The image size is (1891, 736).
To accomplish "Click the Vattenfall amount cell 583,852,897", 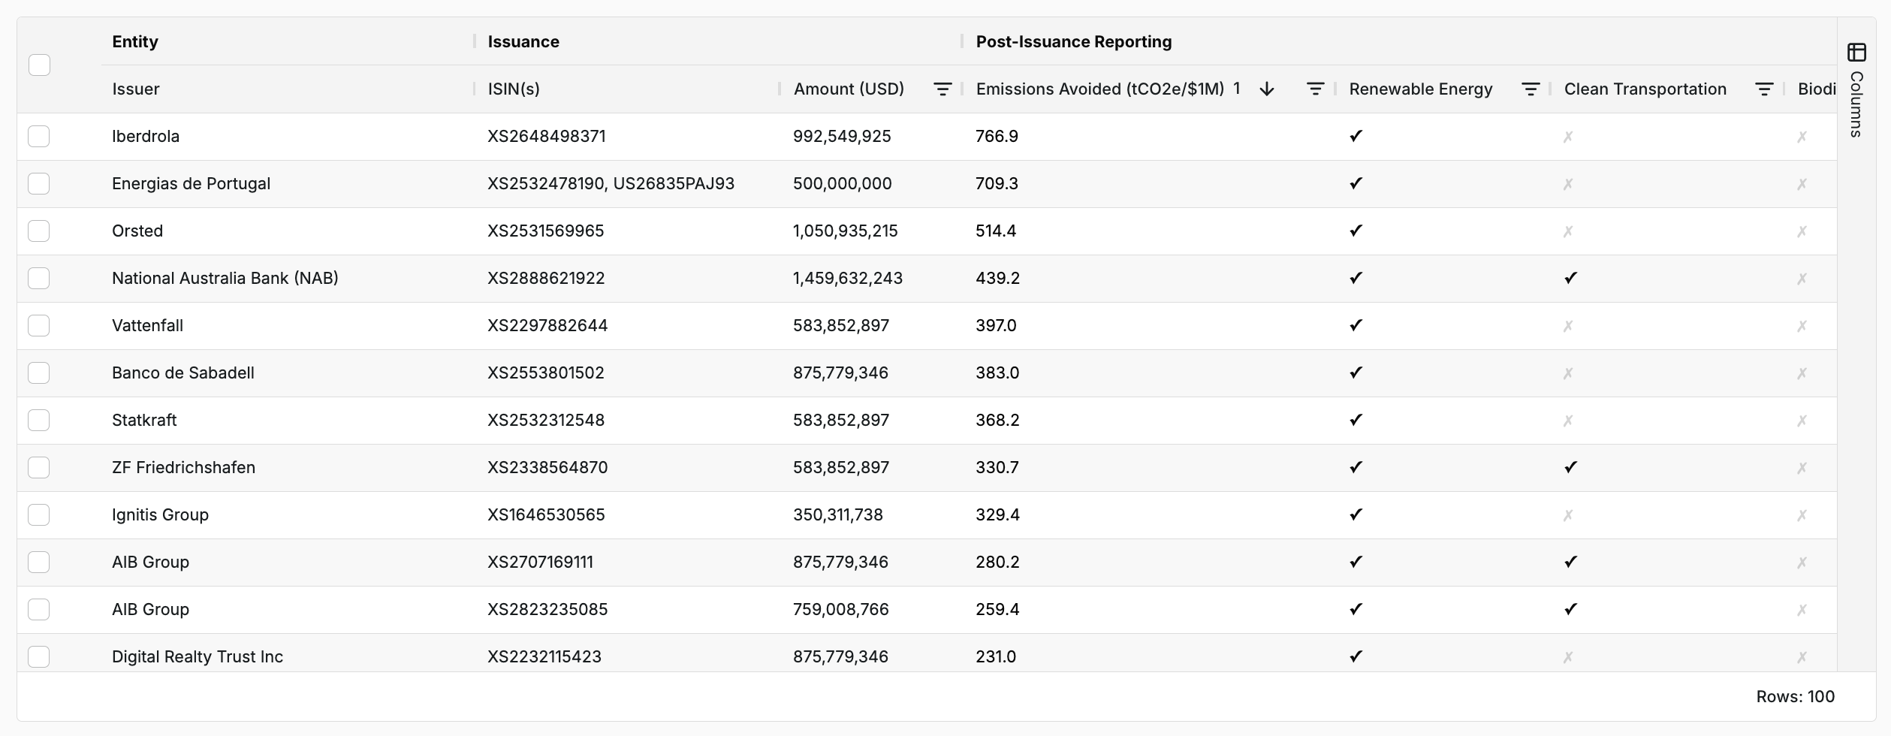I will [x=840, y=326].
